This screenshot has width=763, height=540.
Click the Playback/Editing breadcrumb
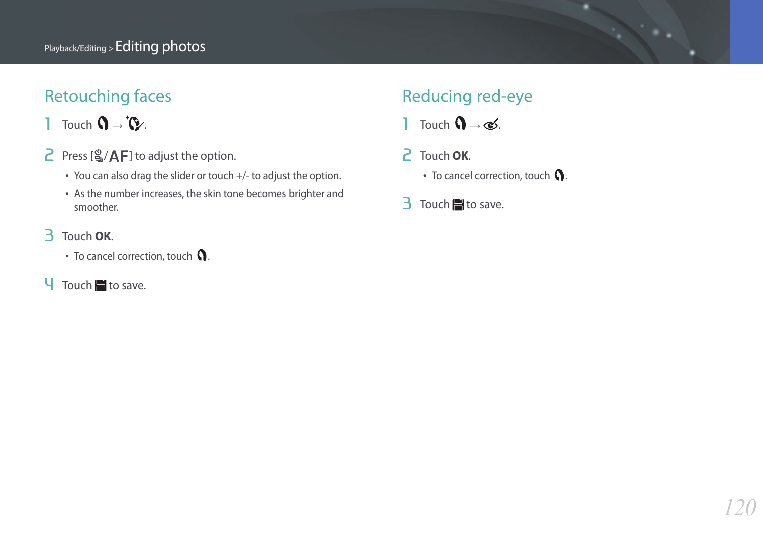(75, 48)
